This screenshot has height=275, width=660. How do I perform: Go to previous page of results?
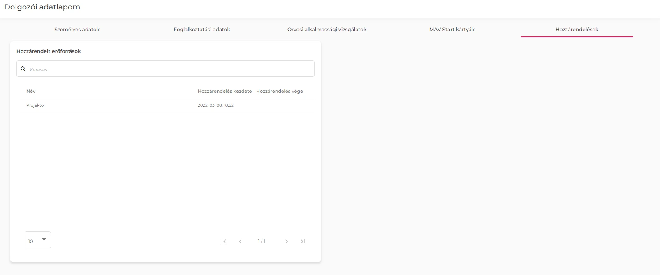click(x=240, y=241)
